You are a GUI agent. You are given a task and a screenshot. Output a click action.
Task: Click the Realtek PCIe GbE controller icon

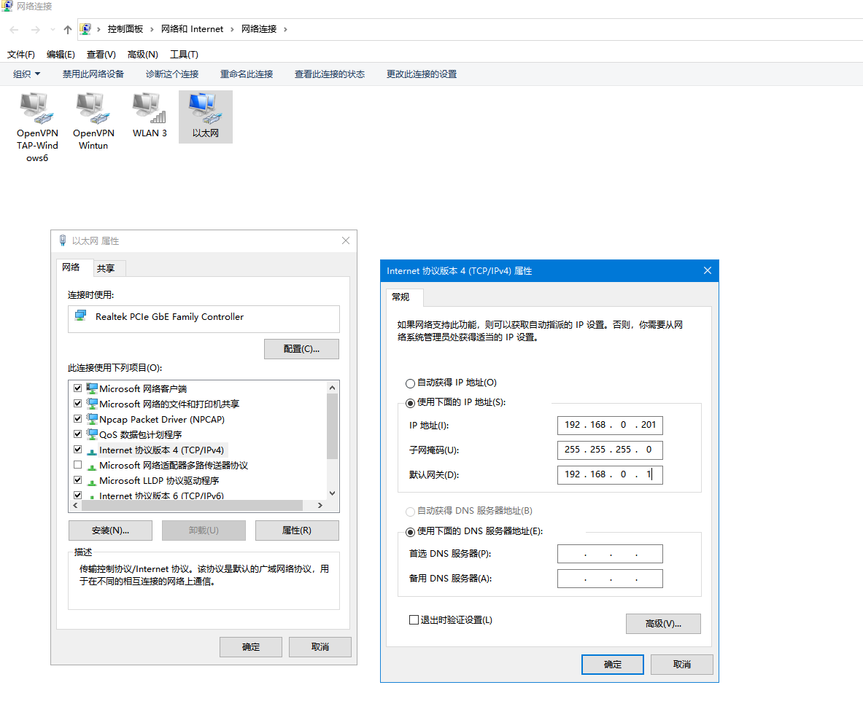(81, 317)
